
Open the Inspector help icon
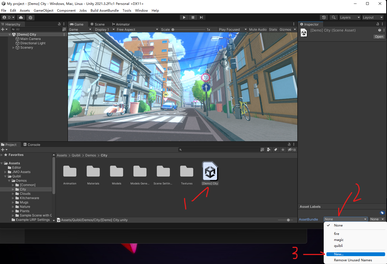pyautogui.click(x=380, y=30)
